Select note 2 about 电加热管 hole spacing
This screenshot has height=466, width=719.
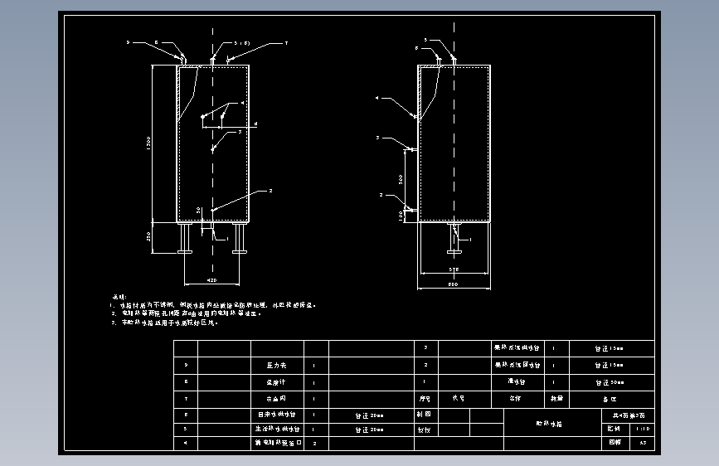pyautogui.click(x=186, y=313)
